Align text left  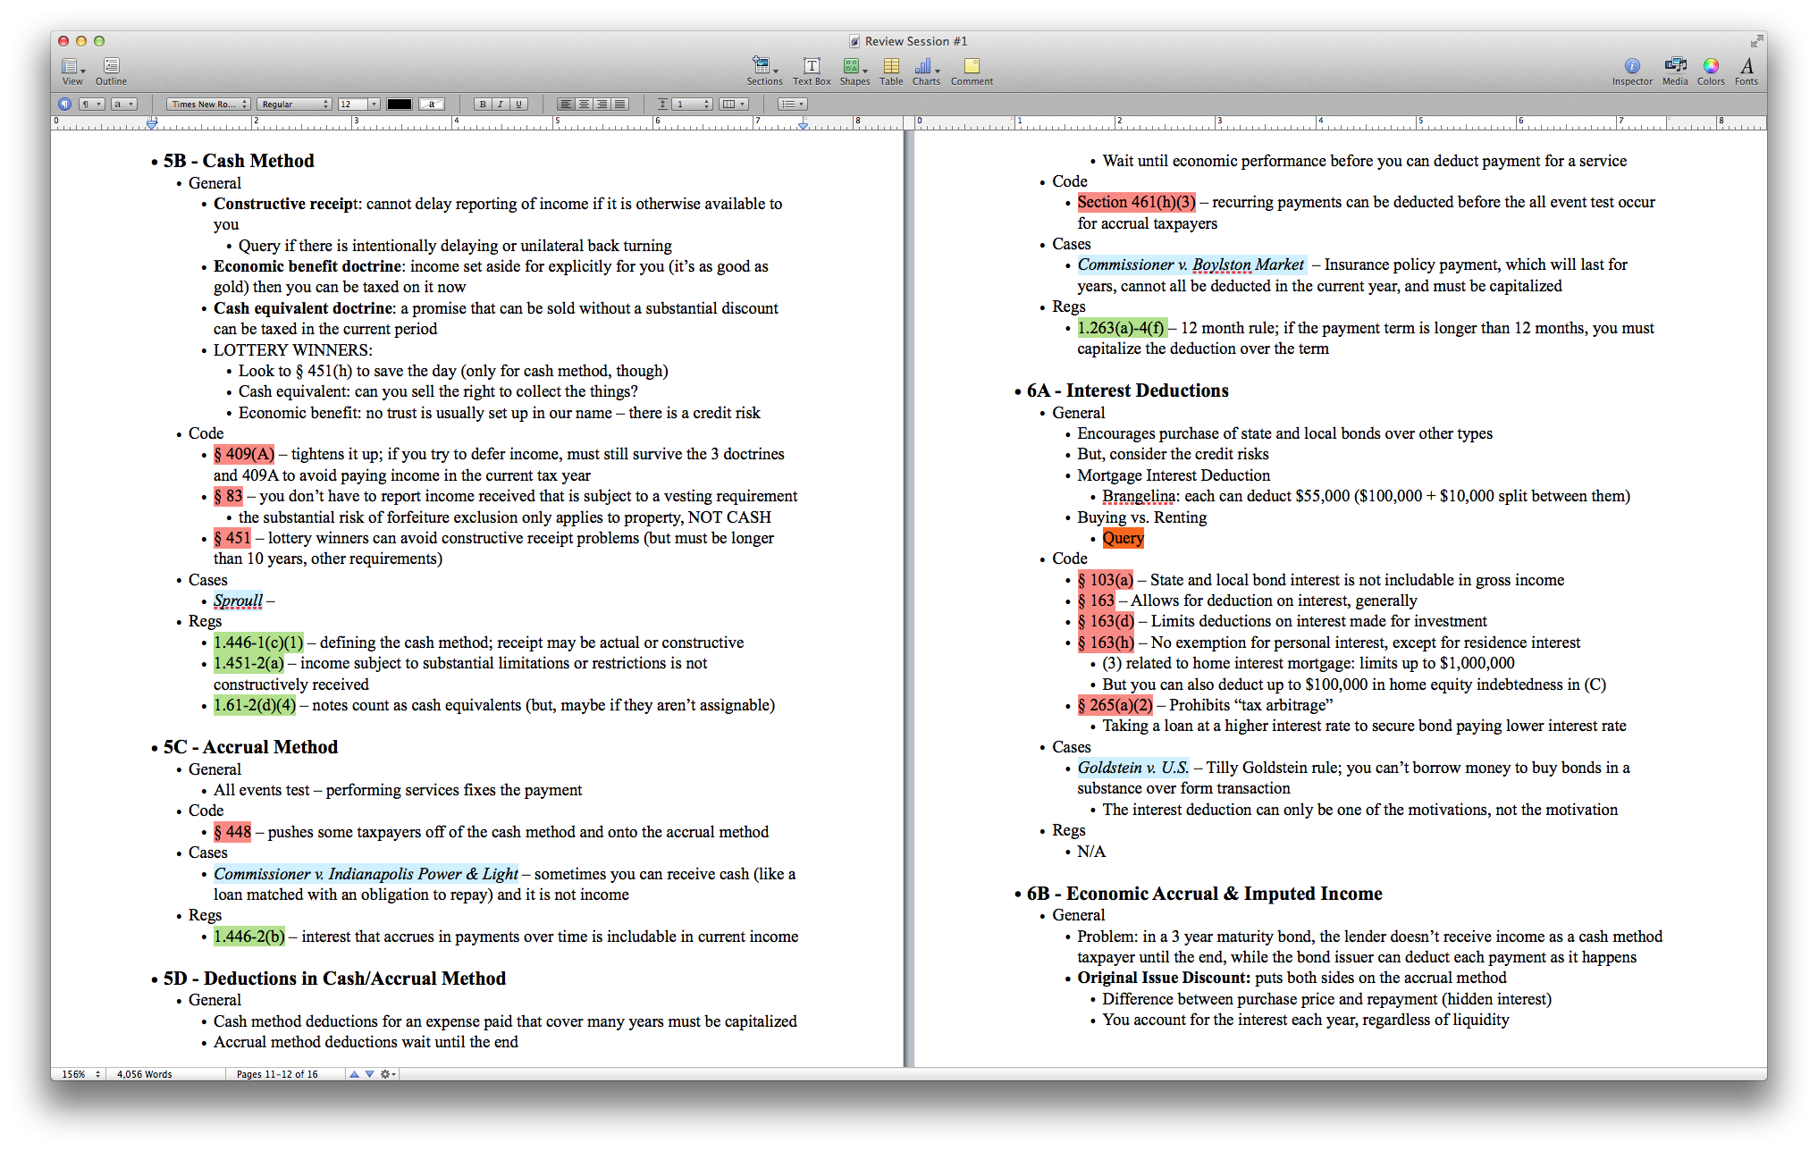[566, 105]
